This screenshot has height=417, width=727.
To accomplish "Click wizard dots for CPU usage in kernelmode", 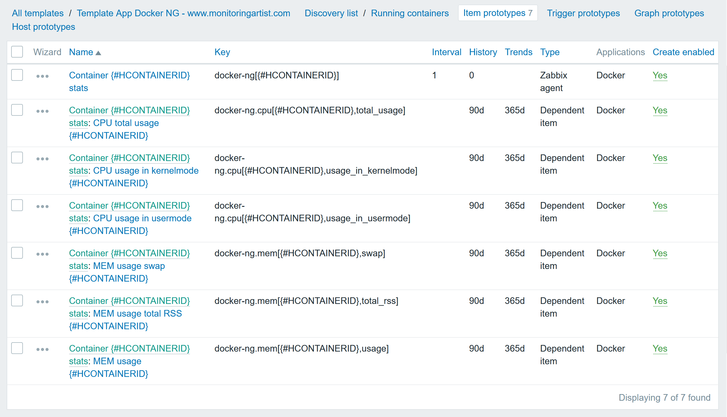I will pyautogui.click(x=43, y=159).
